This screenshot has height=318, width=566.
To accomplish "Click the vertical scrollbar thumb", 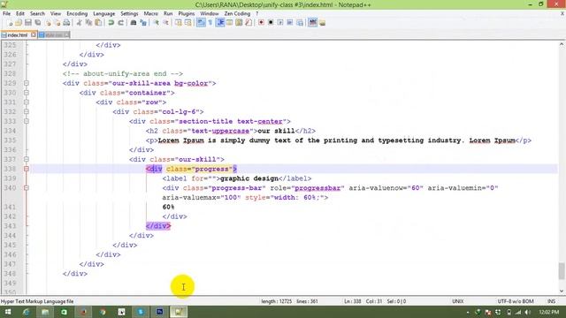I will point(562,271).
